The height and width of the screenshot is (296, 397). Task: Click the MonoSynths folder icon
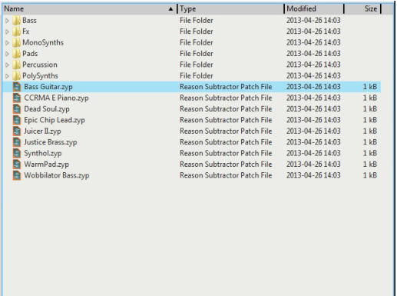click(x=16, y=42)
